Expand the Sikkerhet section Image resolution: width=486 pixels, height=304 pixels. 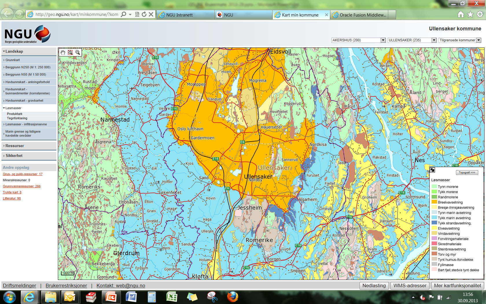[29, 156]
